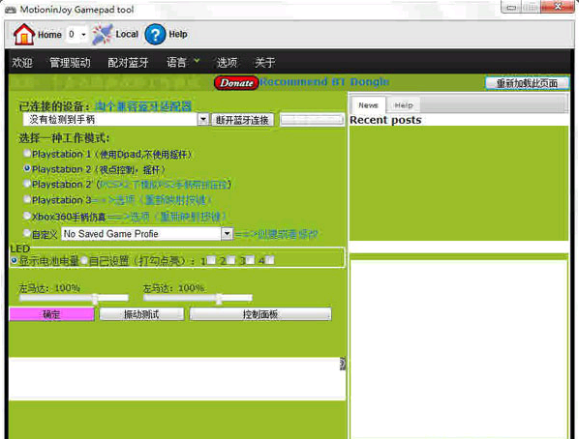Open the 选项 options menu
The image size is (579, 439).
[x=227, y=62]
